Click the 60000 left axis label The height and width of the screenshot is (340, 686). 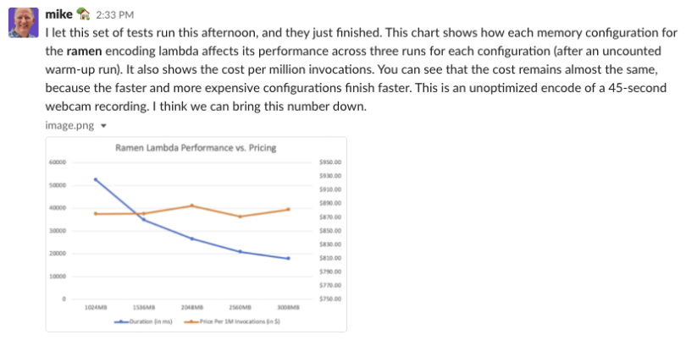pos(58,162)
